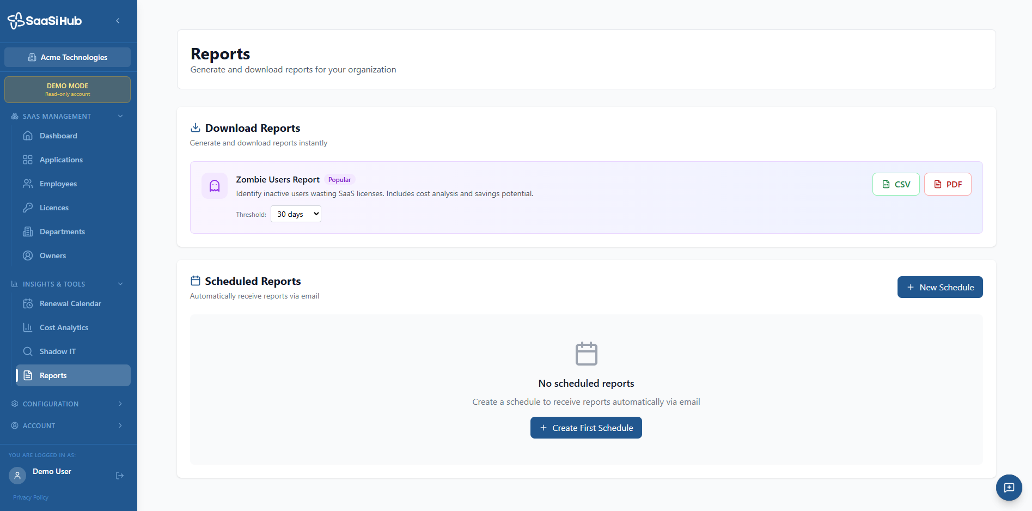Viewport: 1032px width, 511px height.
Task: Click the New Schedule button
Action: 940,287
